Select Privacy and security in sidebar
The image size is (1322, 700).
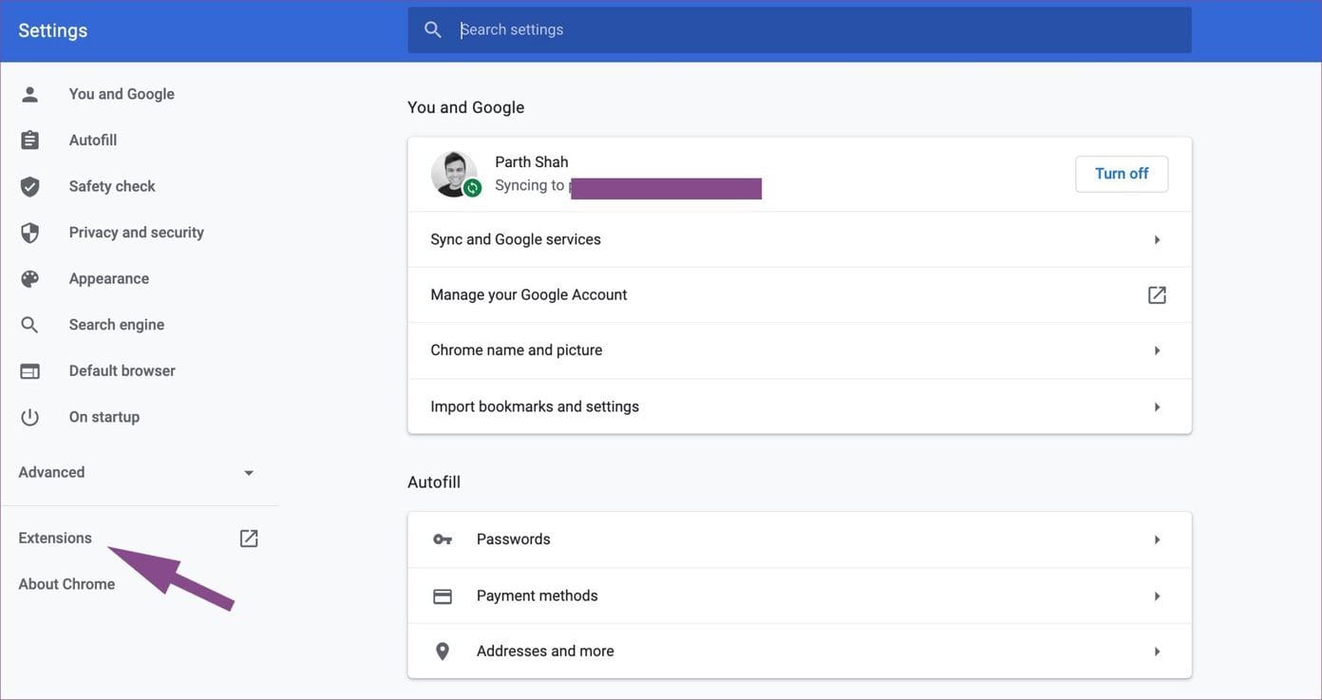(137, 233)
